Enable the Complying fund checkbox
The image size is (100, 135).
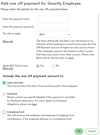click(4, 112)
